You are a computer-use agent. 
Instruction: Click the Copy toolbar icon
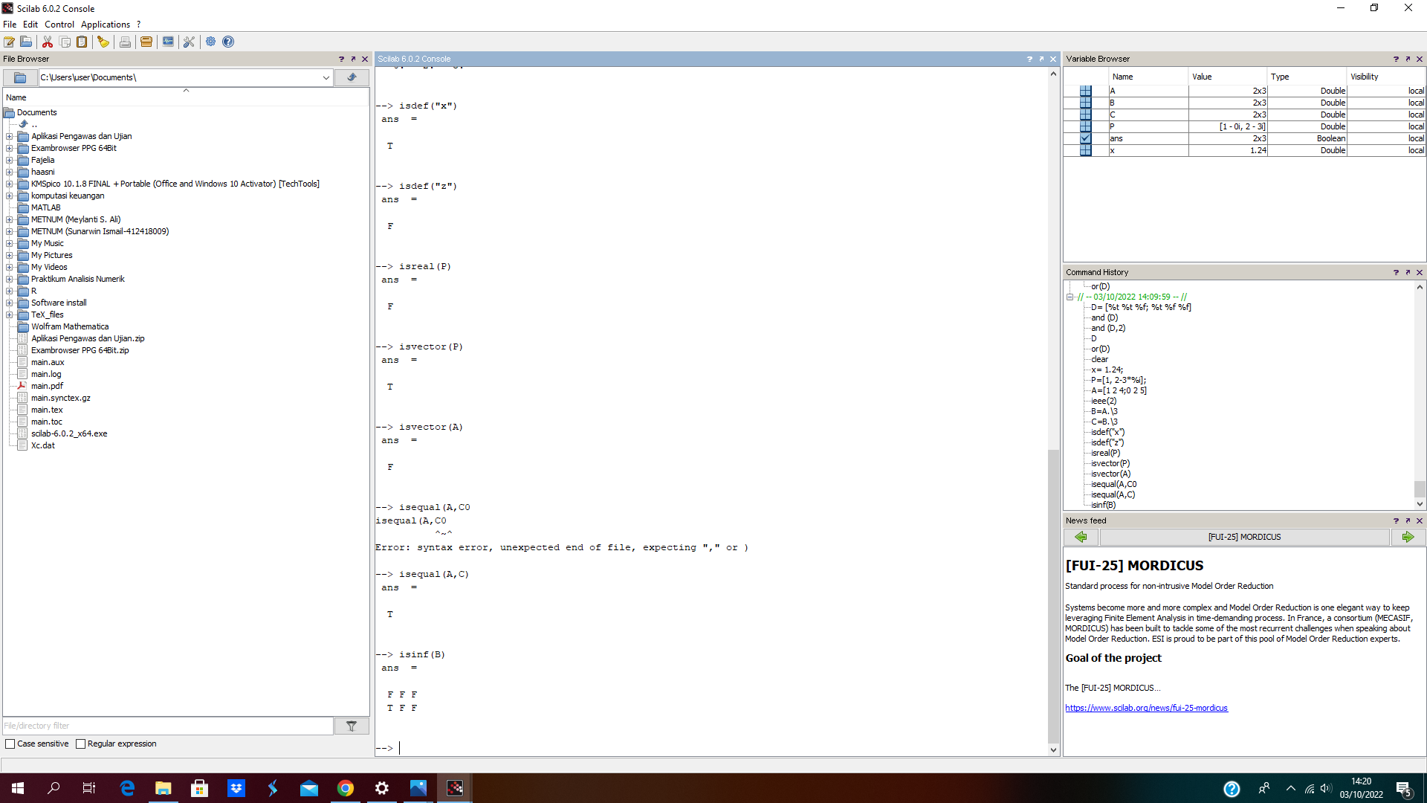click(x=65, y=42)
